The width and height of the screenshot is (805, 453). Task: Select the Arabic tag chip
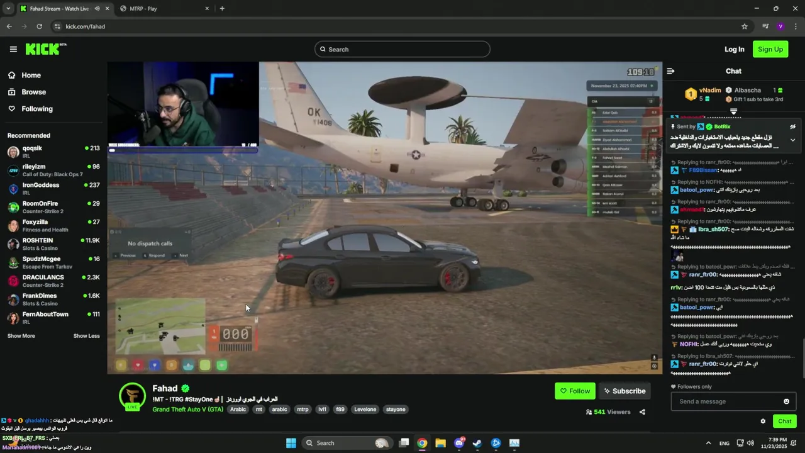pos(238,409)
